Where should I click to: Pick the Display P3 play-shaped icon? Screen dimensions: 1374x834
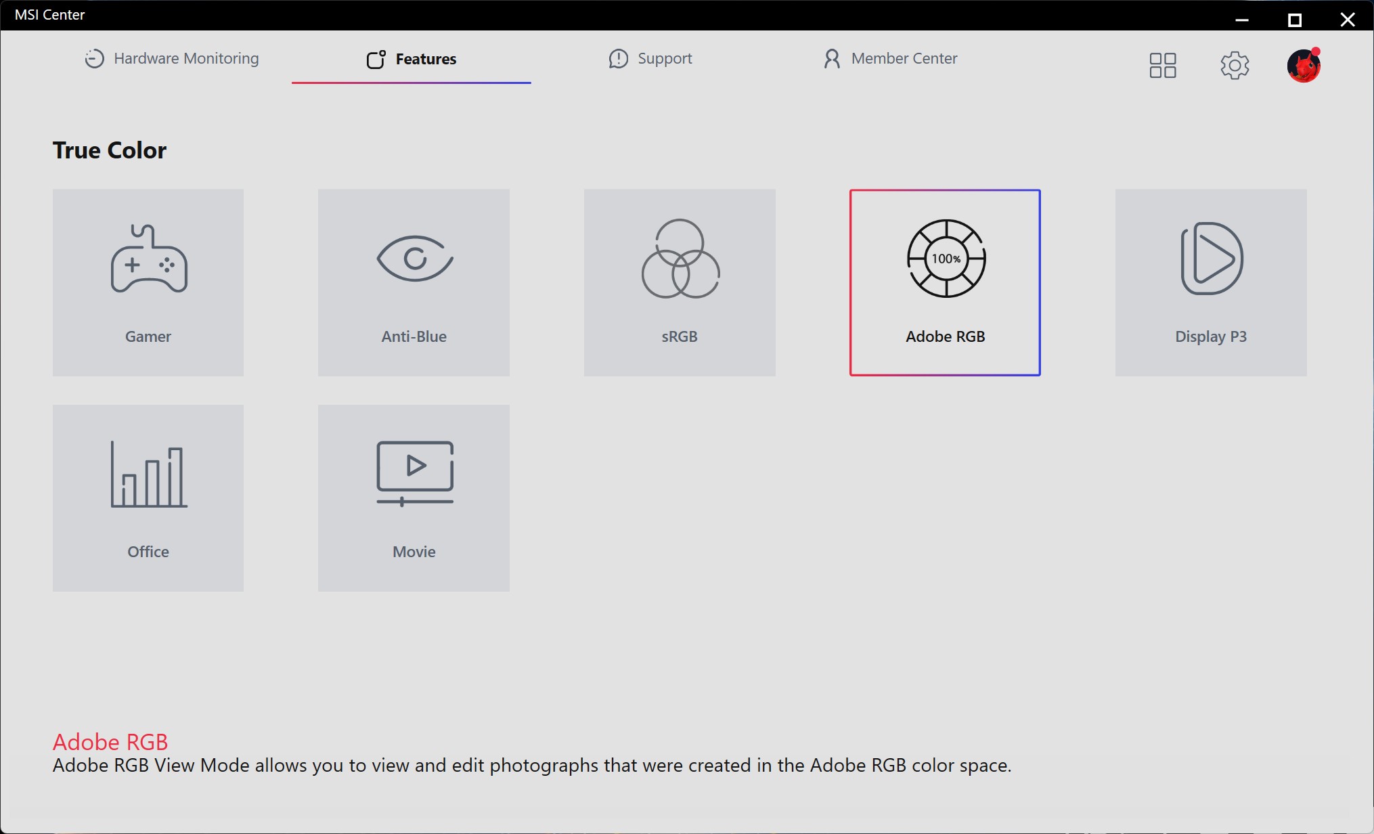pos(1212,259)
